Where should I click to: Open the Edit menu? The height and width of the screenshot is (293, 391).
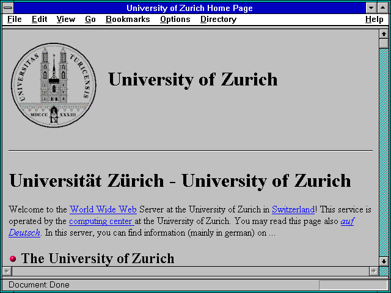click(x=39, y=20)
